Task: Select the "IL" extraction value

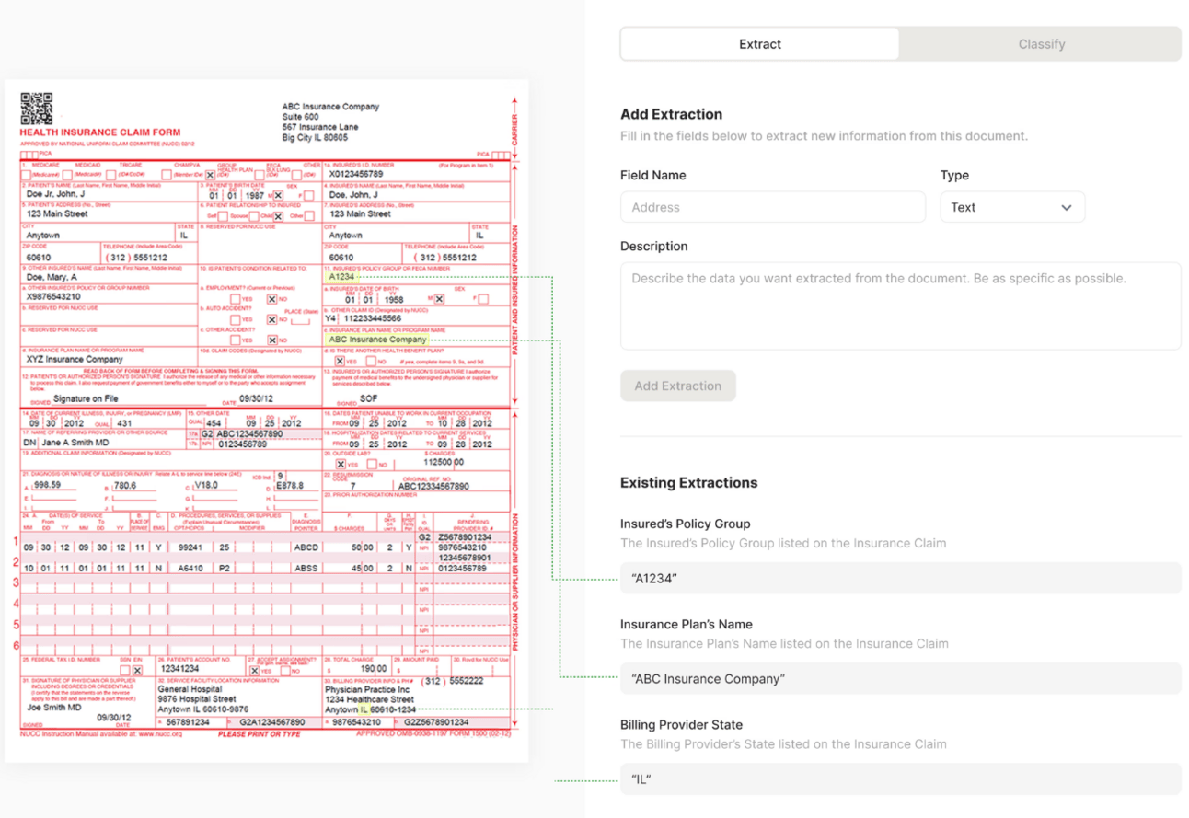Action: 900,778
